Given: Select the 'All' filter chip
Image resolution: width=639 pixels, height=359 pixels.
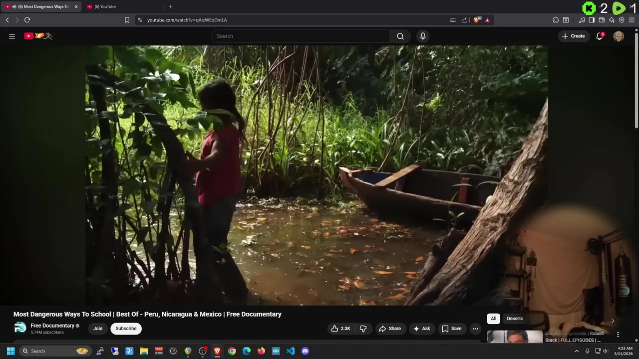Looking at the screenshot, I should (x=493, y=319).
